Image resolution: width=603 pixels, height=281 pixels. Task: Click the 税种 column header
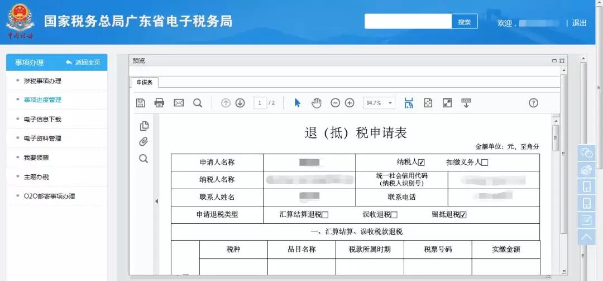coord(233,250)
